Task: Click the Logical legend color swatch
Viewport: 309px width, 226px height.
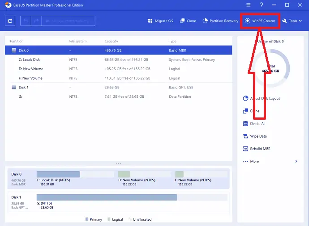Action: click(109, 219)
